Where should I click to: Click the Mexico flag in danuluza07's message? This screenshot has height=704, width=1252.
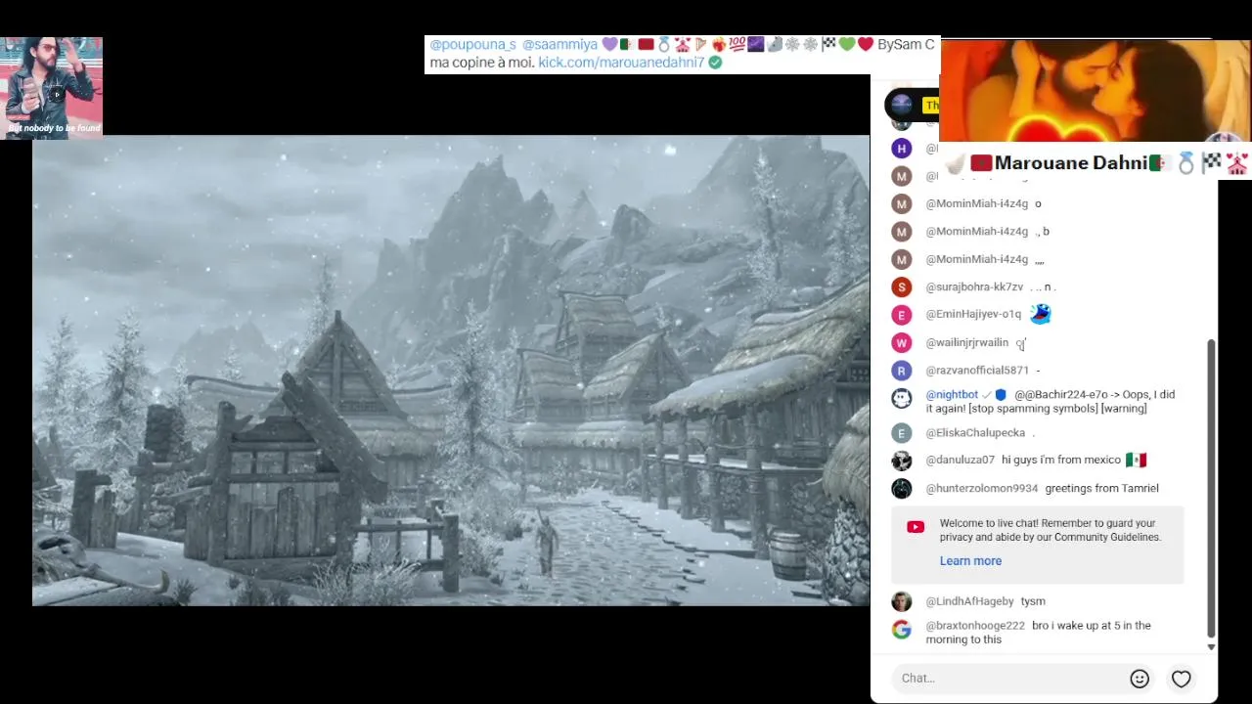[1136, 460]
